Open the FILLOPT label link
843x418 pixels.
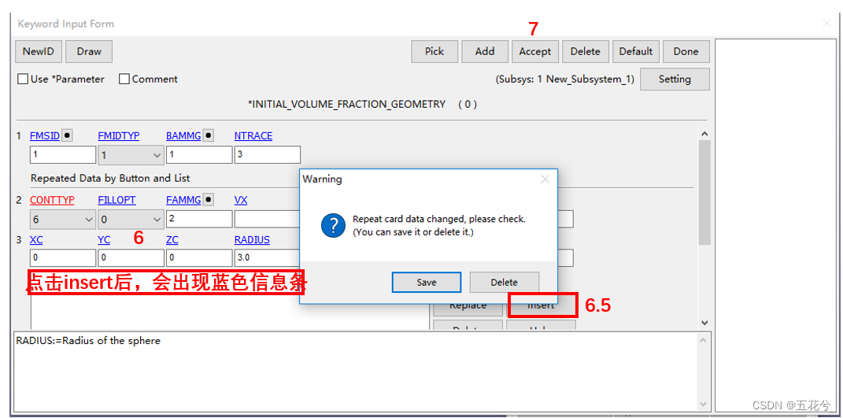pyautogui.click(x=116, y=200)
